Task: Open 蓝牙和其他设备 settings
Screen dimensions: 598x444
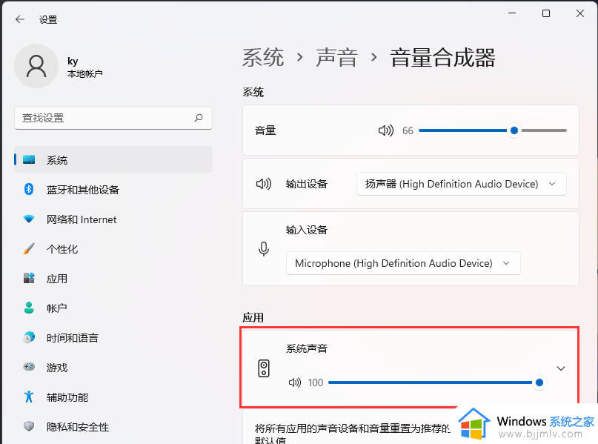Action: [113, 189]
